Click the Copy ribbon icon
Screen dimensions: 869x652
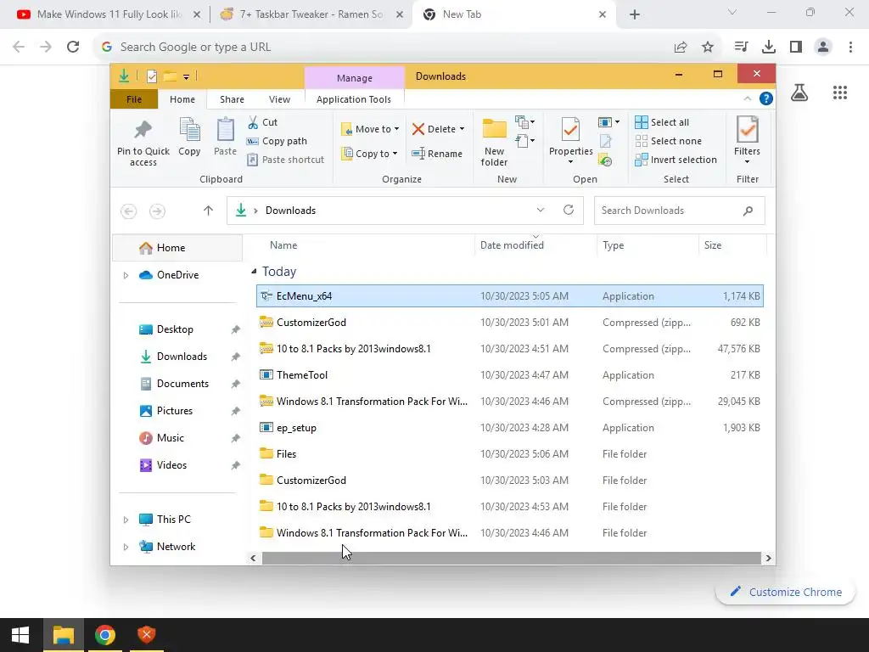(x=189, y=130)
